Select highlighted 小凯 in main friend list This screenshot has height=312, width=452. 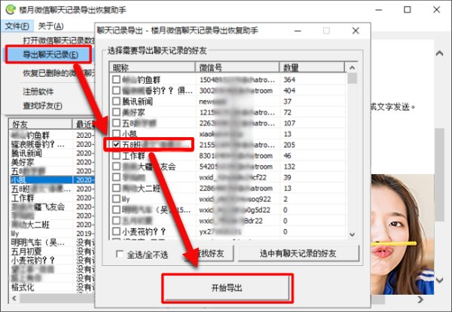pyautogui.click(x=41, y=180)
